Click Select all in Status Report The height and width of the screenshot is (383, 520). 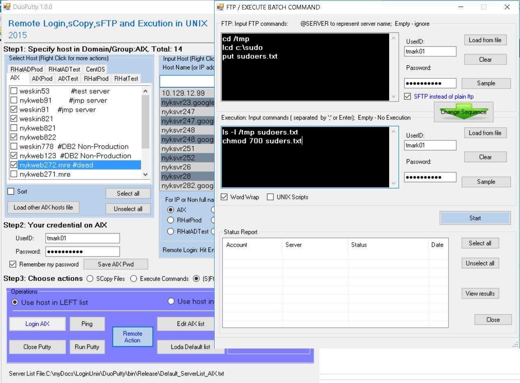pyautogui.click(x=480, y=243)
